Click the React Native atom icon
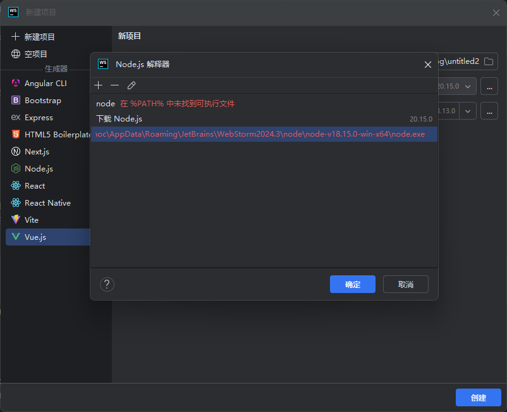507x412 pixels. click(x=16, y=203)
